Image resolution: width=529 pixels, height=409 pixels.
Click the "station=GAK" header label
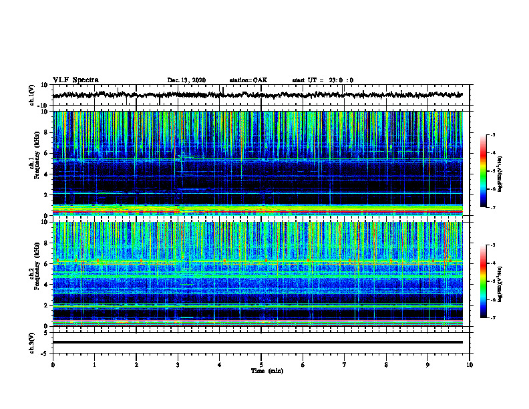click(x=248, y=80)
